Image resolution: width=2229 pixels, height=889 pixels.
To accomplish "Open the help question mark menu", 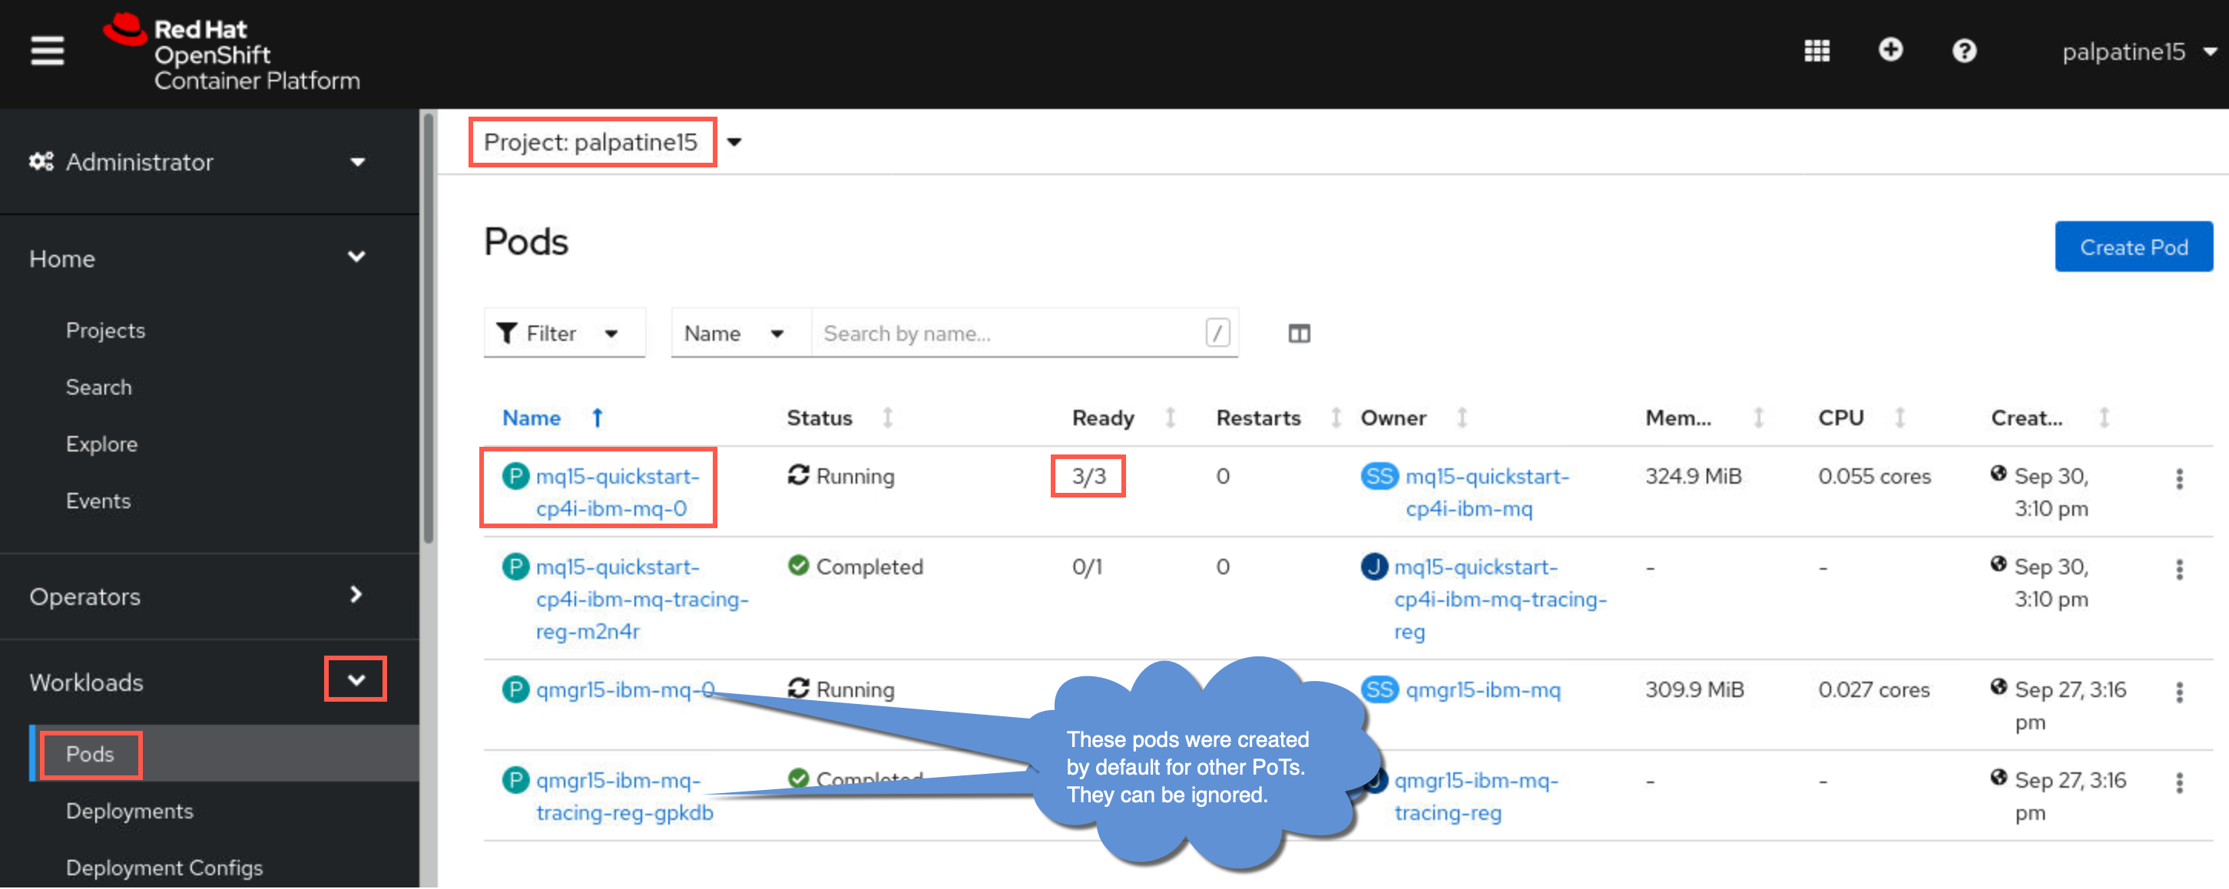I will click(x=1964, y=51).
